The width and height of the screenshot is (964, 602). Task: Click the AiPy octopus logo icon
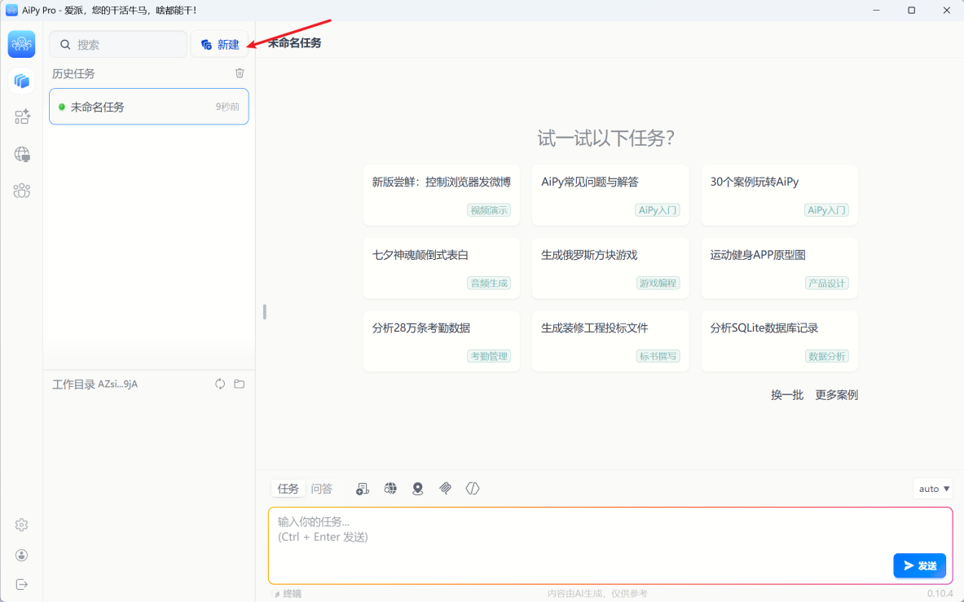(21, 44)
